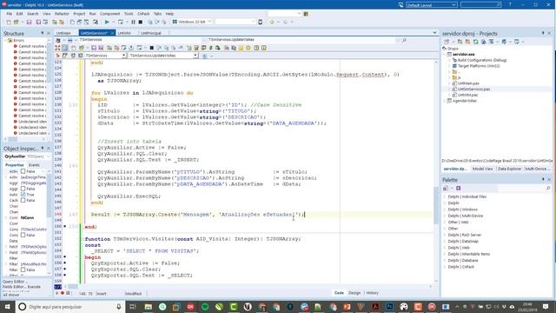Switch to the Events tab in Object Inspector

click(x=34, y=165)
